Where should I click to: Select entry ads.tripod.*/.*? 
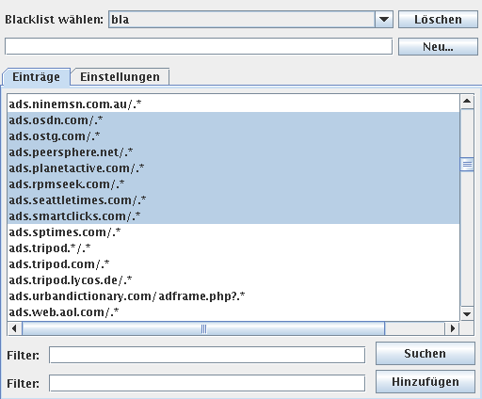[x=233, y=247]
